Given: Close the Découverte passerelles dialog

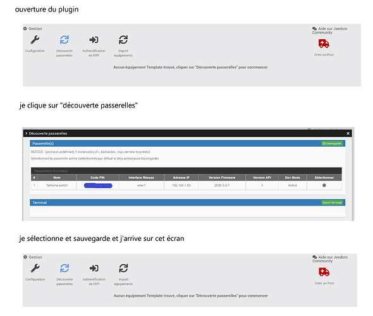Looking at the screenshot, I should coord(348,133).
